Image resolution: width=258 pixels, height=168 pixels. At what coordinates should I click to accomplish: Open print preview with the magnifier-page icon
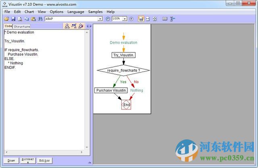20,19
